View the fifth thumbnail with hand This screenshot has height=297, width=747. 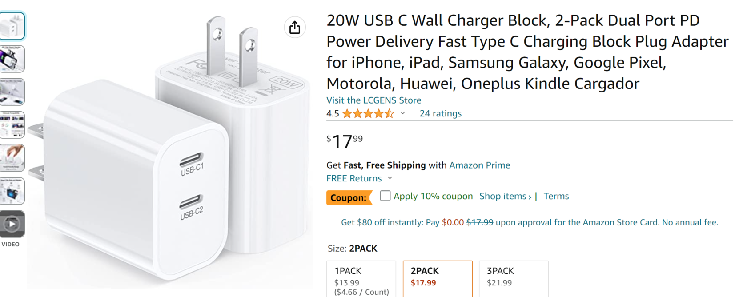click(x=12, y=158)
